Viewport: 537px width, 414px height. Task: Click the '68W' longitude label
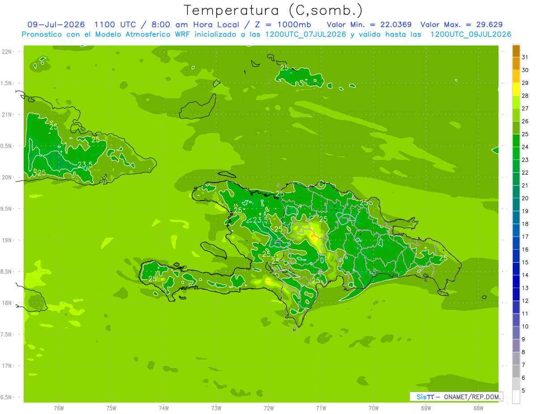click(x=478, y=408)
